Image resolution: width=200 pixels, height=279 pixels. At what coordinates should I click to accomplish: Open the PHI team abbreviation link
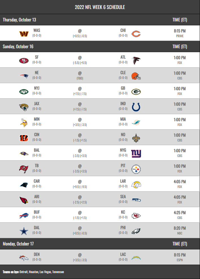[x=123, y=228]
